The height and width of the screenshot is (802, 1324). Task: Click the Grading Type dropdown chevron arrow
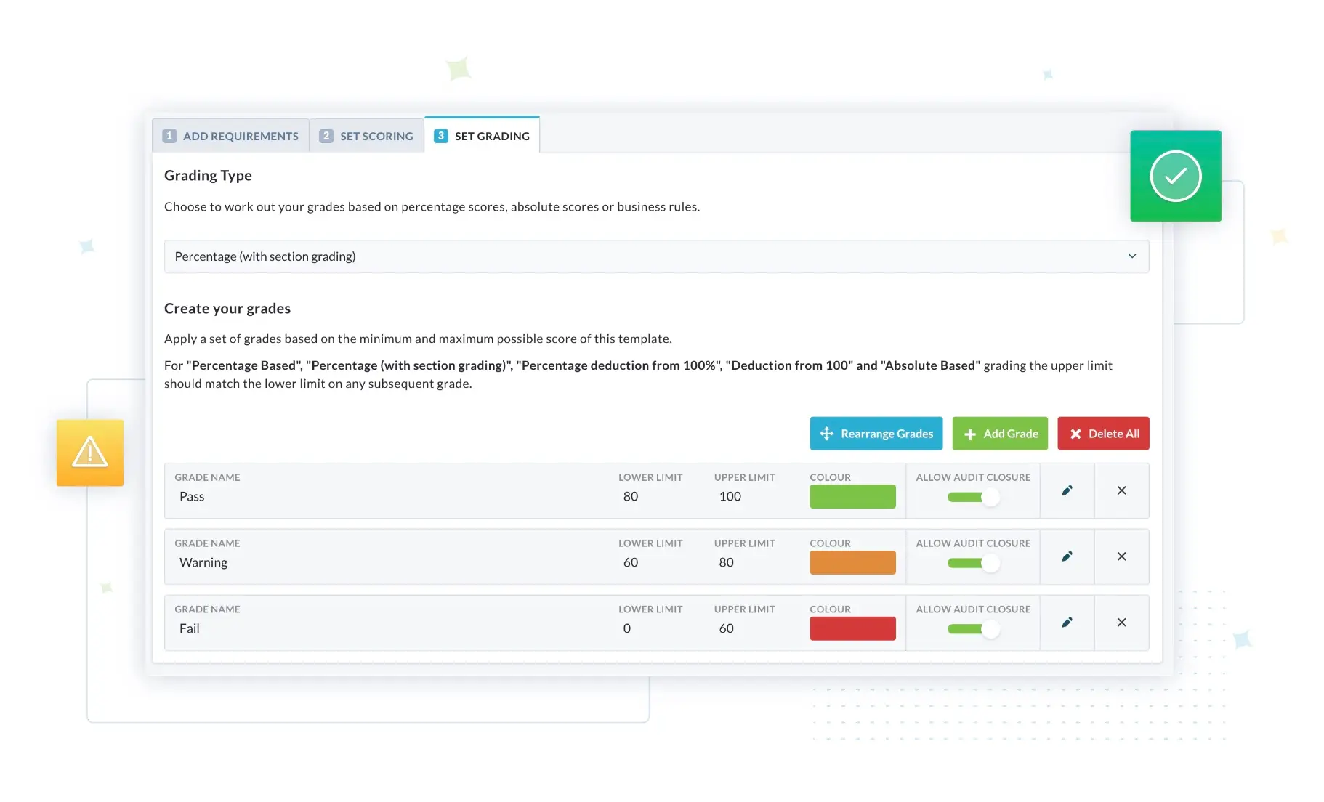[1131, 256]
